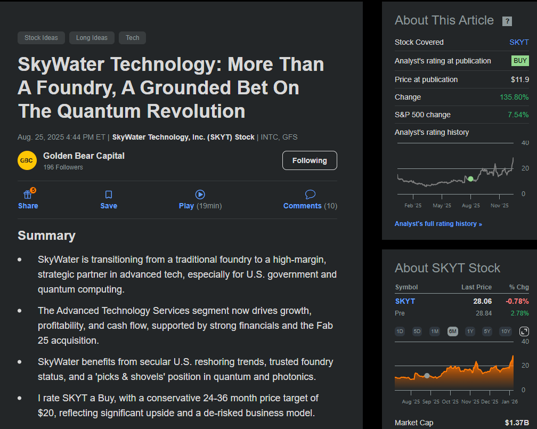The height and width of the screenshot is (429, 537).
Task: Click the Market Cap $1.37B value
Action: (x=516, y=423)
